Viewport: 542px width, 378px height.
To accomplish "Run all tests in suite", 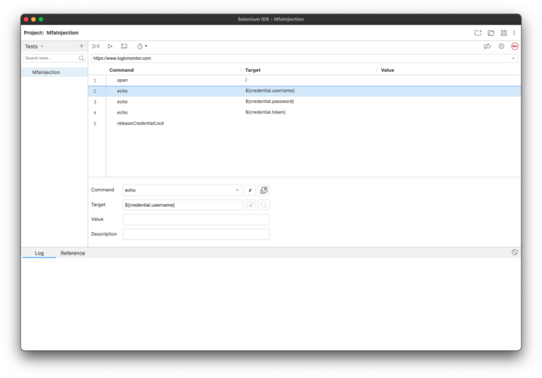I will pos(96,47).
